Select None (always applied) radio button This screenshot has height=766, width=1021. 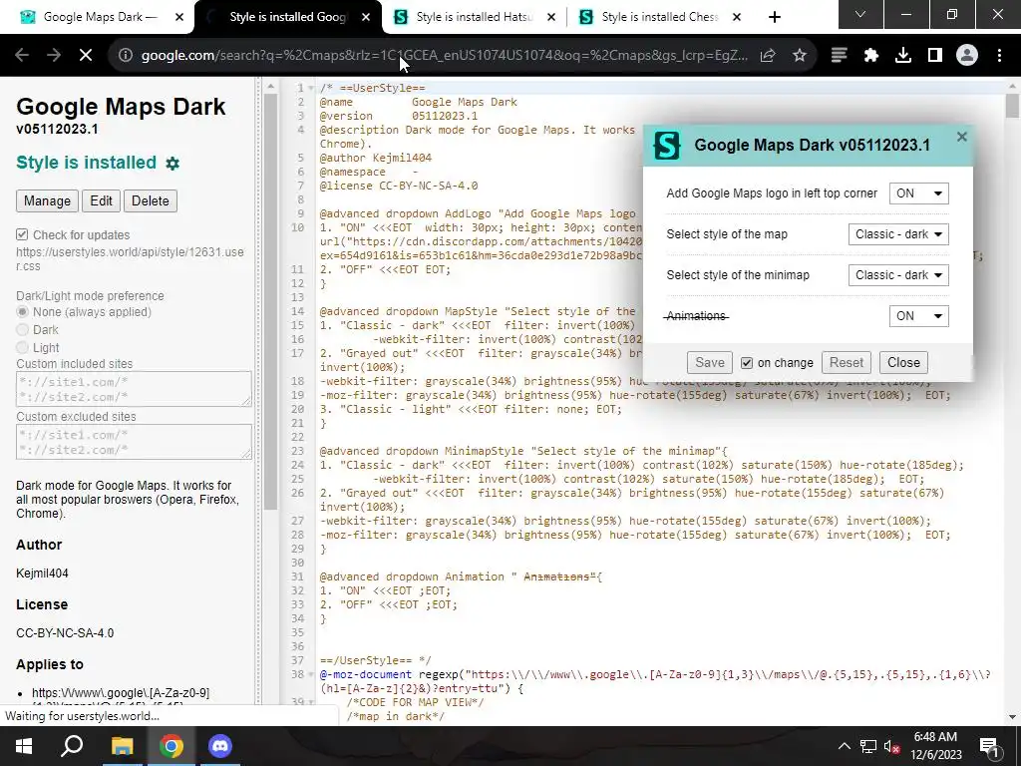click(22, 312)
